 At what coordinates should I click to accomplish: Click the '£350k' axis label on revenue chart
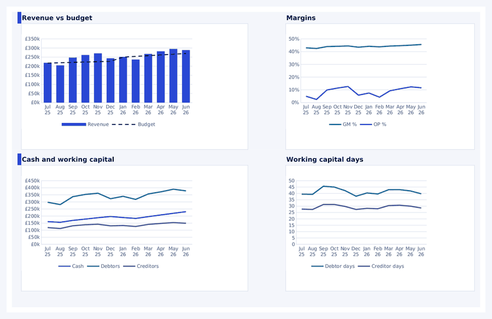[32, 39]
